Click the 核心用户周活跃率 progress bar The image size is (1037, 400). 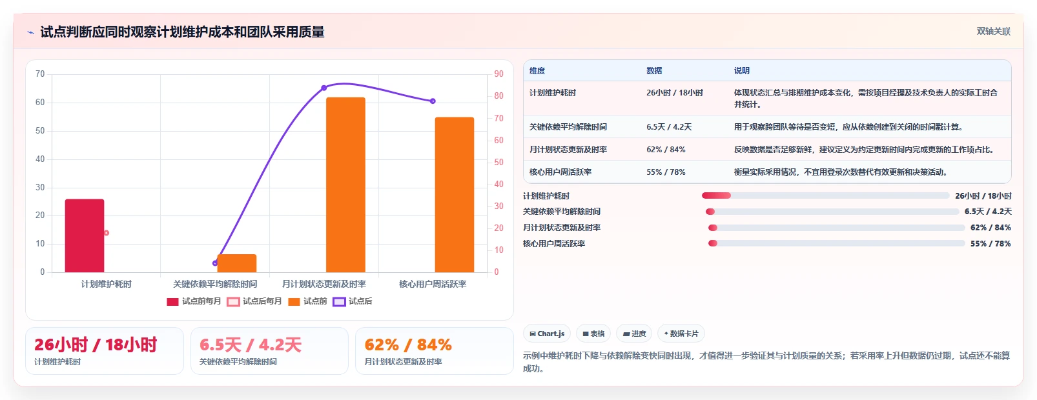tap(837, 243)
